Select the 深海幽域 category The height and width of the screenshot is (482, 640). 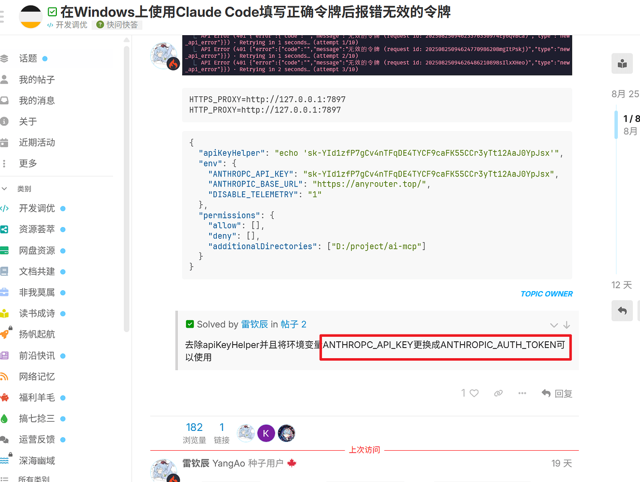pyautogui.click(x=37, y=461)
